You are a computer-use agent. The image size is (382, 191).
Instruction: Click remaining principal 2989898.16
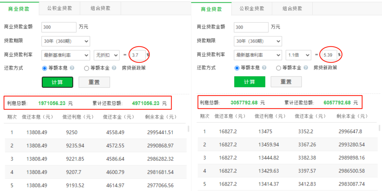point(352,158)
